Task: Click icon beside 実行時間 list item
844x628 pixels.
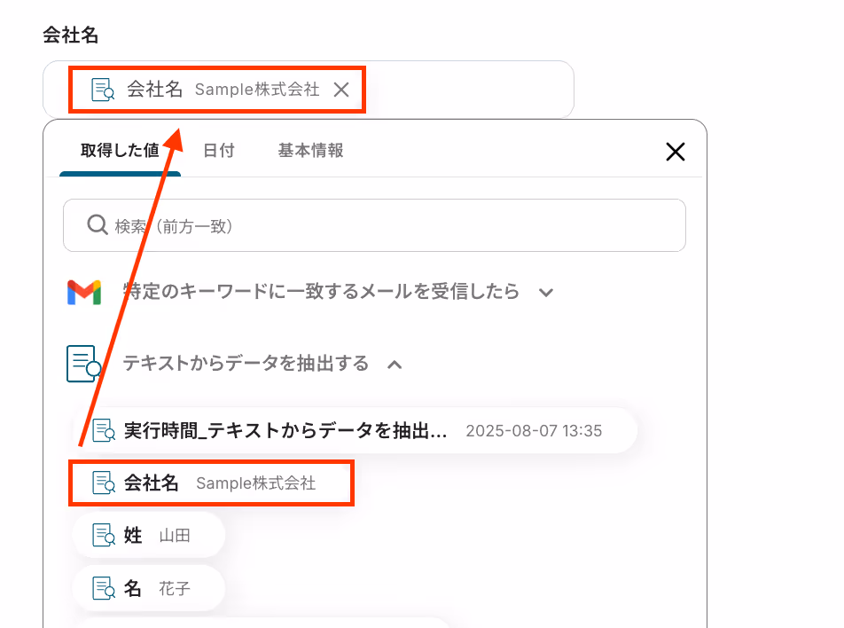Action: point(104,430)
